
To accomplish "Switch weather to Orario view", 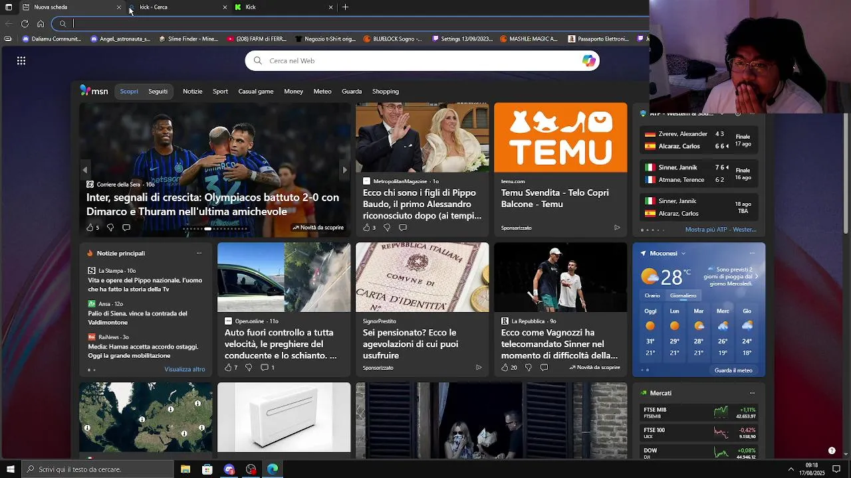I will [x=652, y=295].
